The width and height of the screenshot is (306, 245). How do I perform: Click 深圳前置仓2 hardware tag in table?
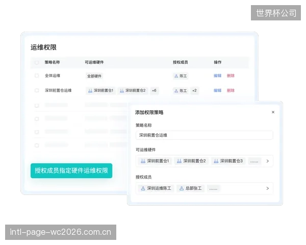point(133,91)
